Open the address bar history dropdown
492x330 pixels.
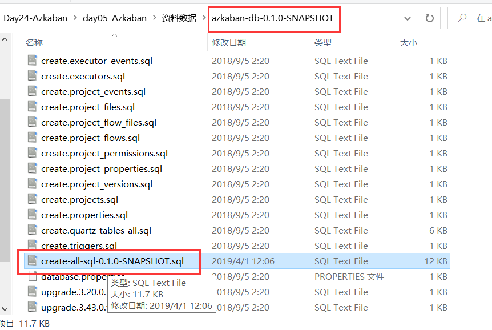(x=408, y=18)
